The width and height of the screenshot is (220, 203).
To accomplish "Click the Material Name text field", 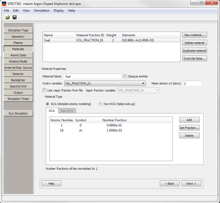I will [x=93, y=76].
